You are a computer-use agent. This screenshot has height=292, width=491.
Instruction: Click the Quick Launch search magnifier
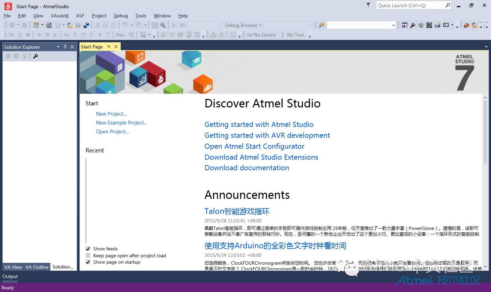[x=448, y=5]
